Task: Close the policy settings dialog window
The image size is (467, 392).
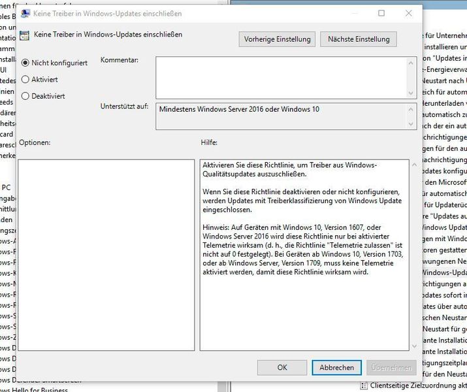Action: [409, 13]
